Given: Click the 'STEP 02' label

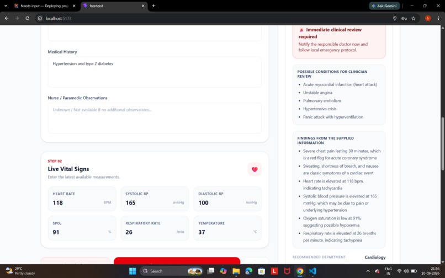Looking at the screenshot, I should tap(55, 161).
